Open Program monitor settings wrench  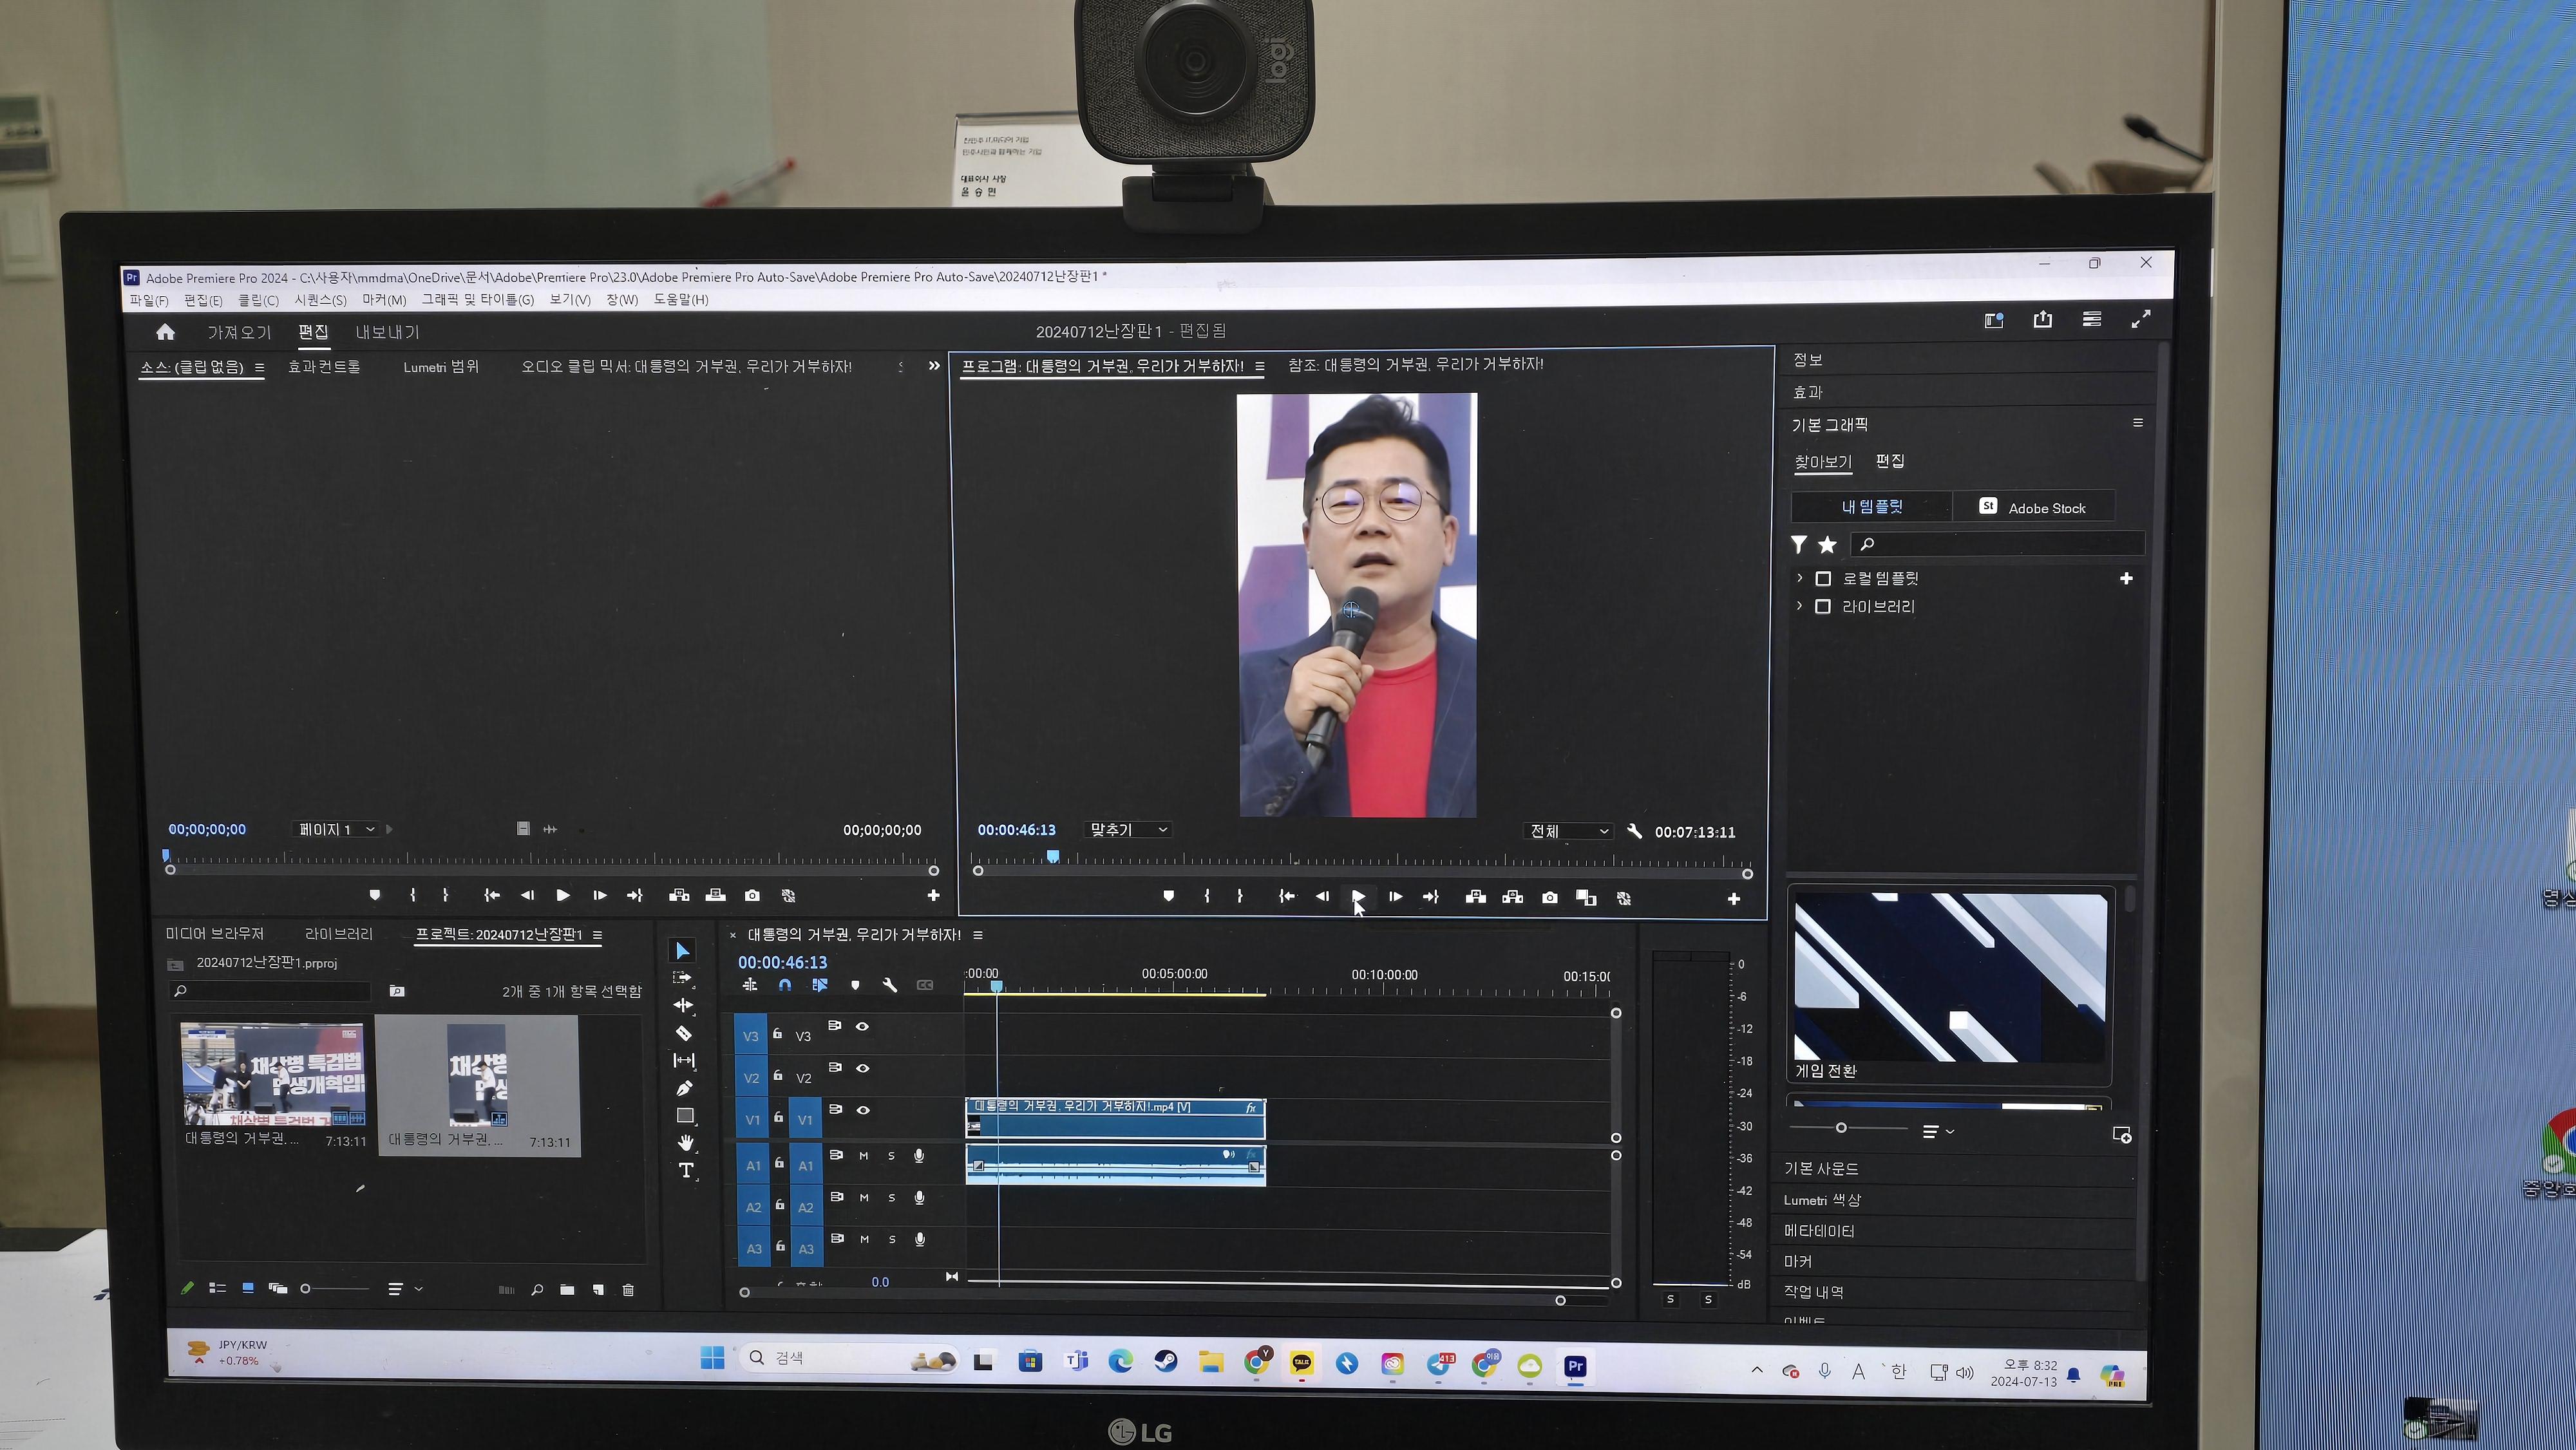click(1634, 832)
